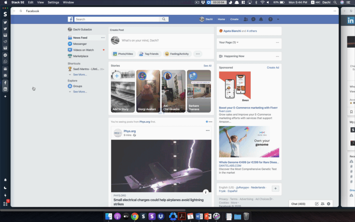
Task: Open the WhatsApp app in Stack sidebar
Action: click(x=5, y=62)
